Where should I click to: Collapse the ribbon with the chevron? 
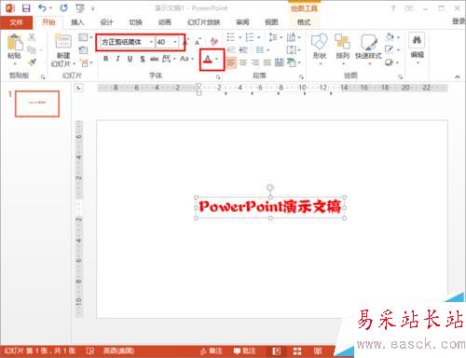(x=458, y=76)
